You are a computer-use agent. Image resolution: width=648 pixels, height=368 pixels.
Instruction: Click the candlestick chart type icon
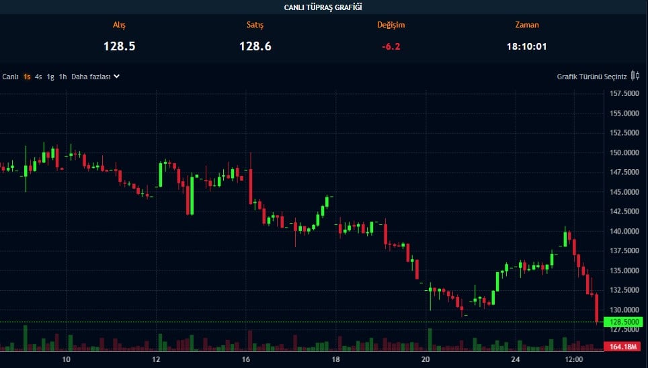[635, 77]
